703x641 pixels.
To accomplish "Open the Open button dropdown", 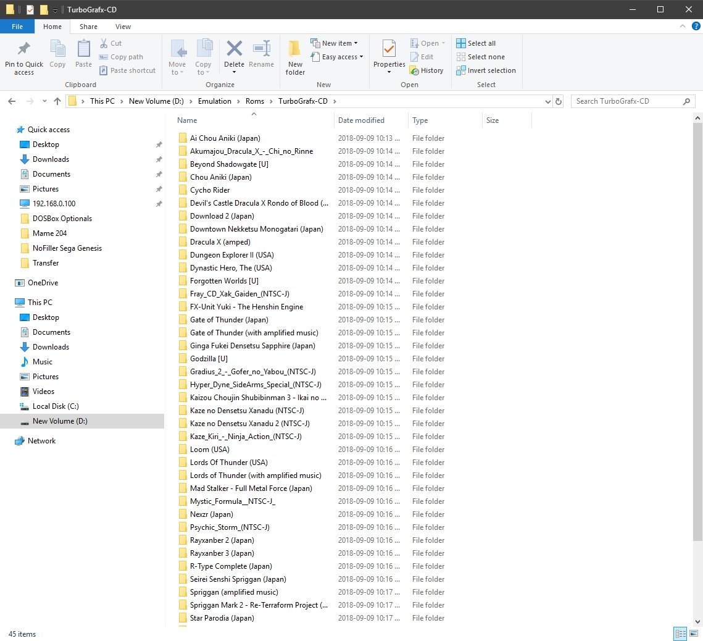I will (443, 43).
